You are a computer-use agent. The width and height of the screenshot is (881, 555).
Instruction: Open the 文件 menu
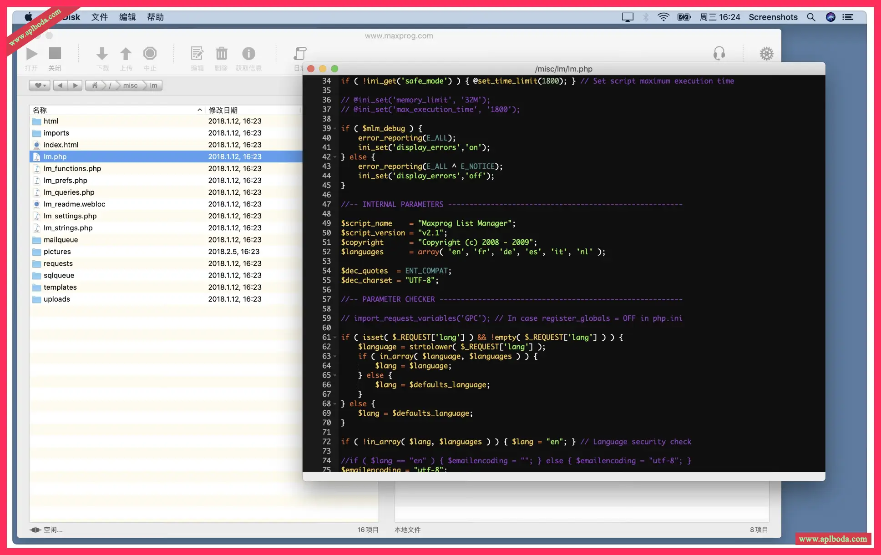pyautogui.click(x=99, y=17)
